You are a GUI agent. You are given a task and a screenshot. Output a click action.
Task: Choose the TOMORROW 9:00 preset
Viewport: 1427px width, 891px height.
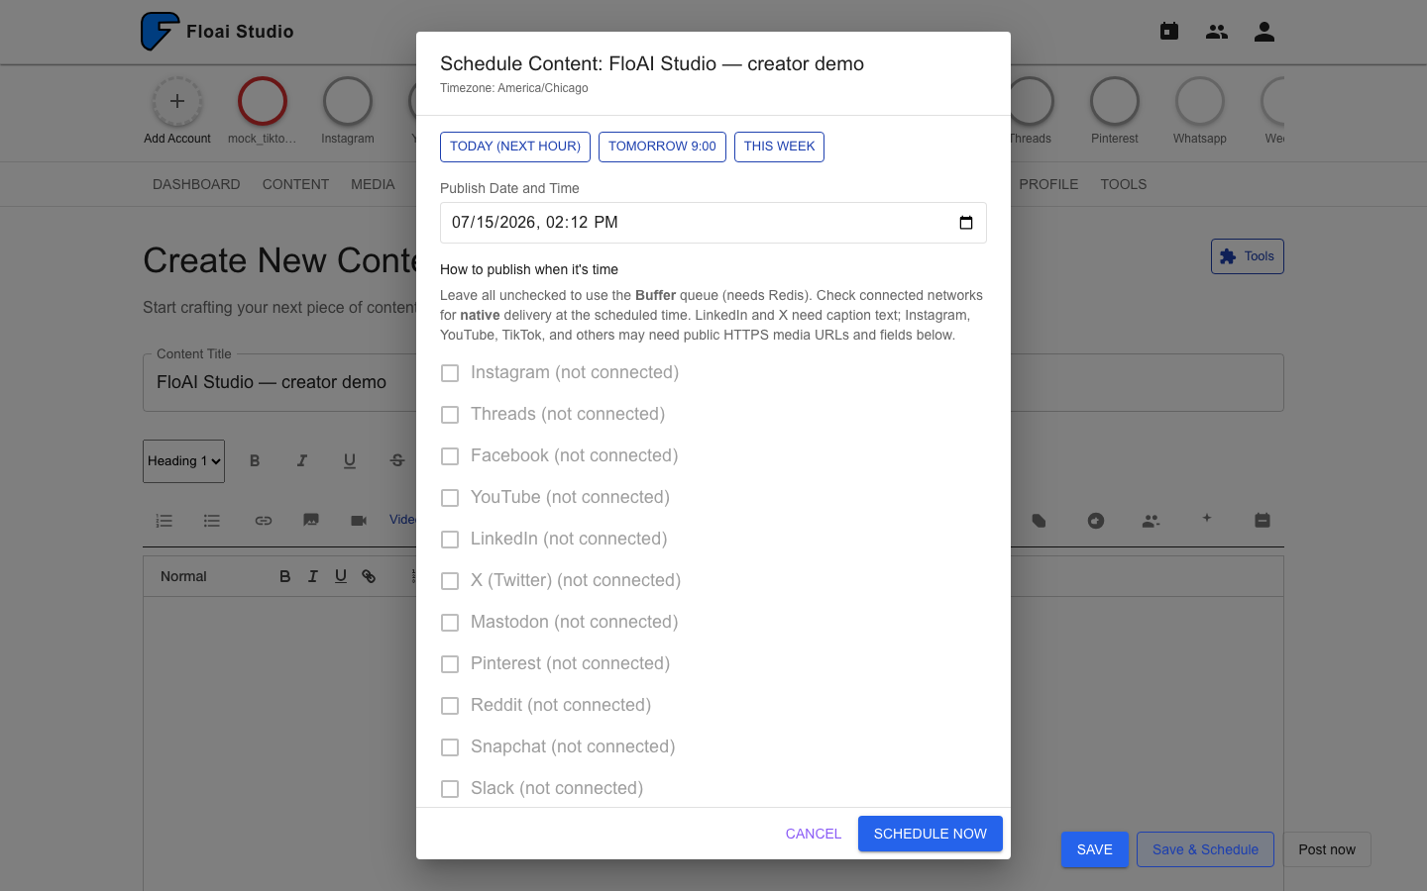[662, 147]
